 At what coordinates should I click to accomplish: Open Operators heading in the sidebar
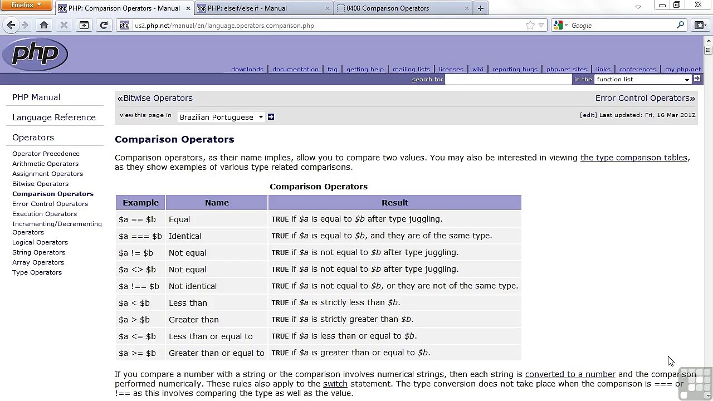(33, 138)
